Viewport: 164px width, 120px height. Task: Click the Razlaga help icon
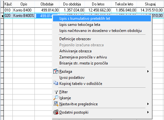pyautogui.click(x=56, y=71)
